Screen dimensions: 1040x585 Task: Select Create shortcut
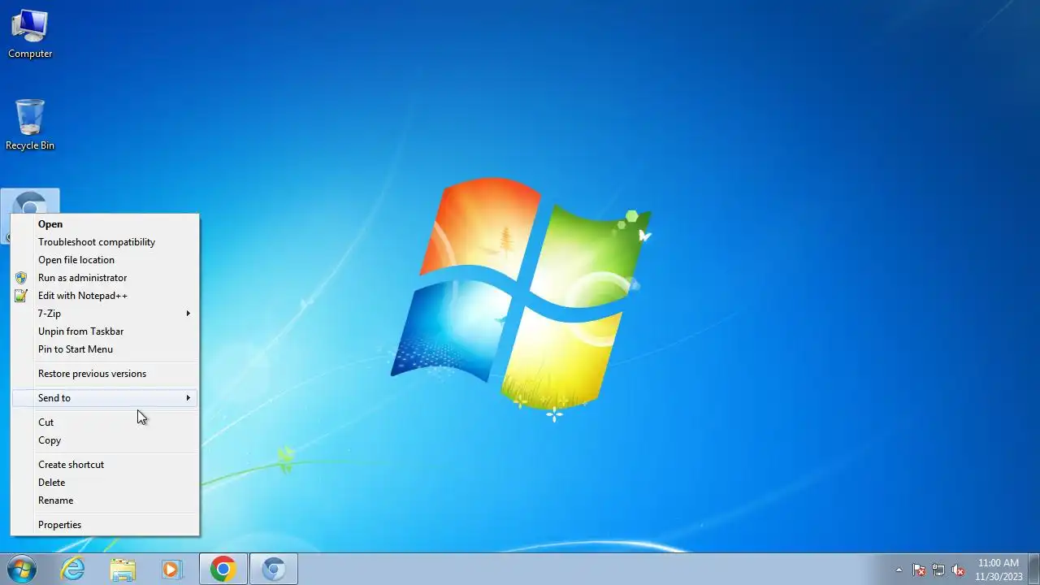pyautogui.click(x=106, y=465)
